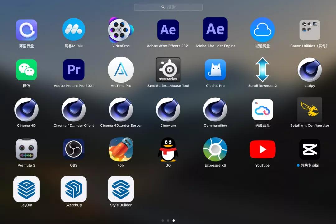Image resolution: width=336 pixels, height=224 pixels.
Task: Launch Exposure X6
Action: pyautogui.click(x=215, y=149)
